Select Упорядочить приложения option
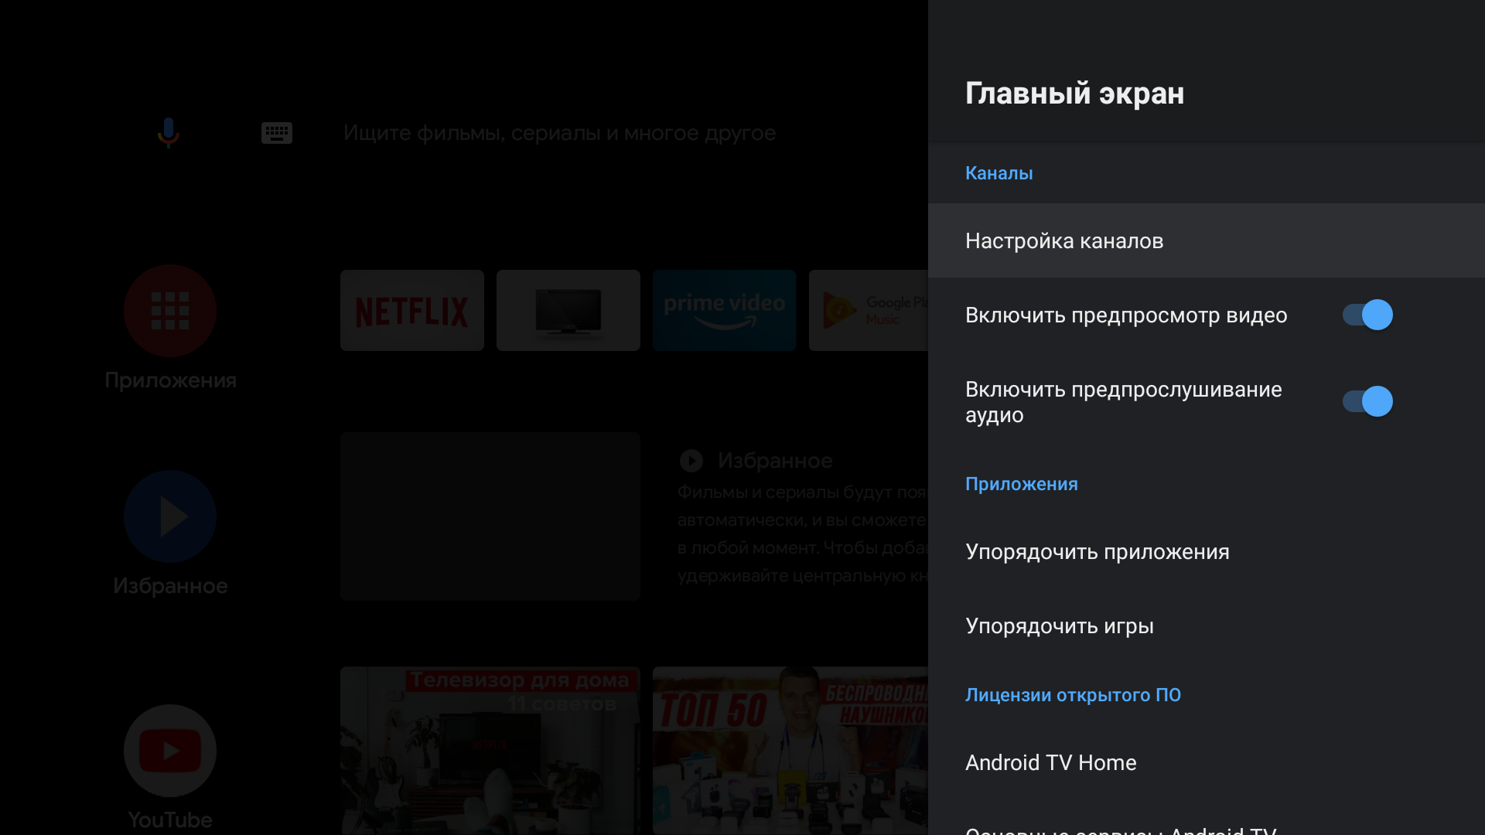Screen dimensions: 1485x835 click(x=1097, y=552)
